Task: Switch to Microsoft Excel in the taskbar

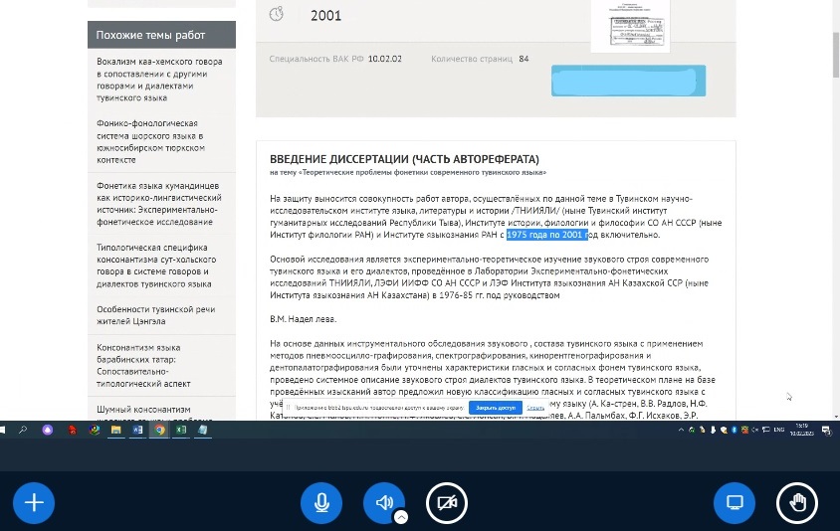Action: [x=181, y=430]
